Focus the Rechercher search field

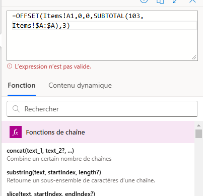point(102,109)
